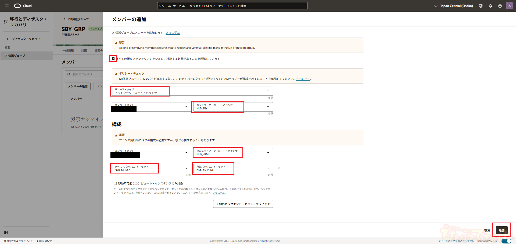Open the Cloud Shell developer tools icon

pos(481,6)
